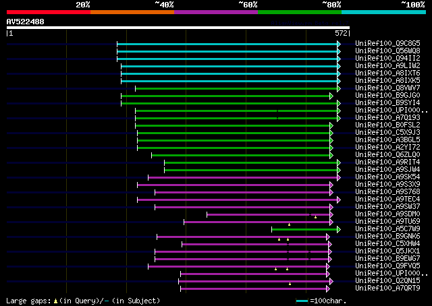
Task: Select the UniRef100_B9SYI4 label
Action: [x=387, y=102]
